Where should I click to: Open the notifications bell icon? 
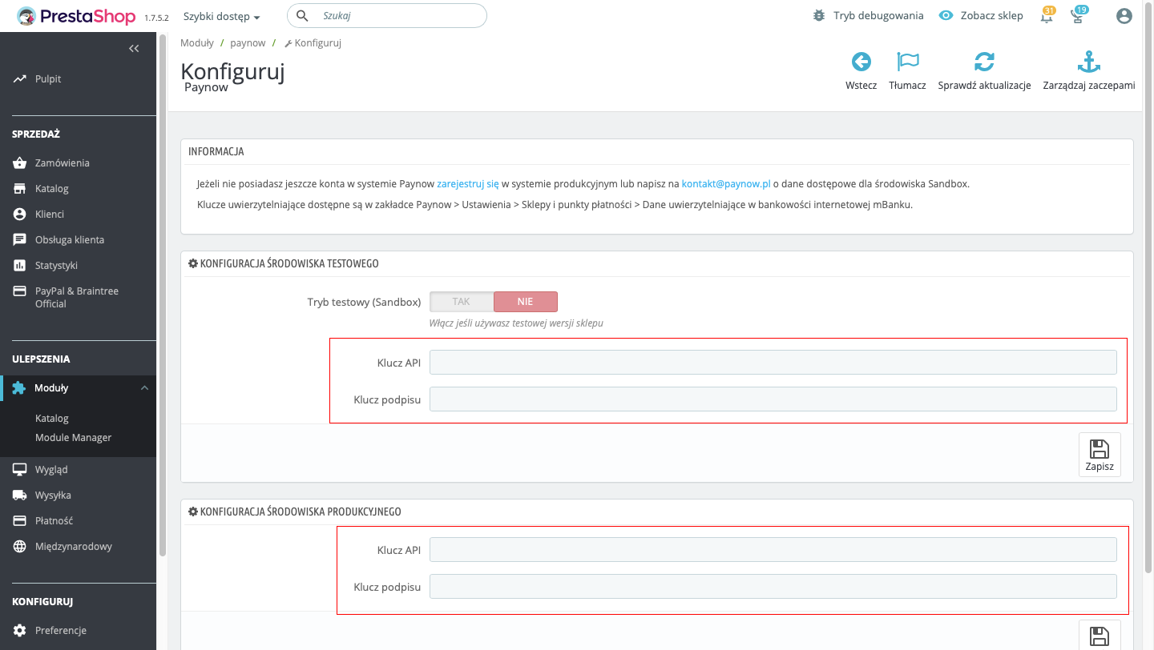[x=1047, y=15]
